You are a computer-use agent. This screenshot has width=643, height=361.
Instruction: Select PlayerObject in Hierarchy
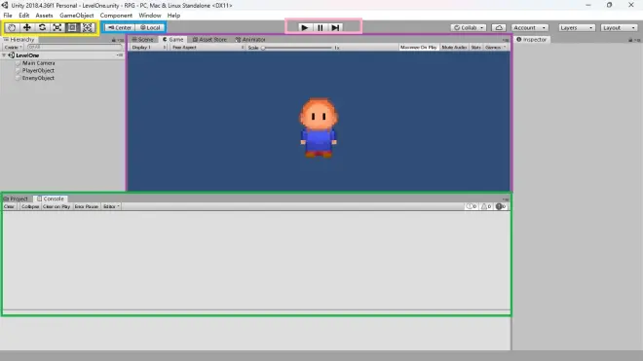(x=38, y=70)
